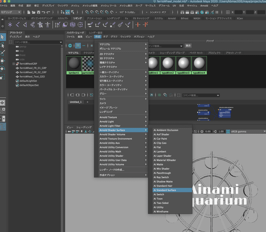This screenshot has width=266, height=232.
Task: Toggle snap to curves magnet
Action: (x=92, y=12)
